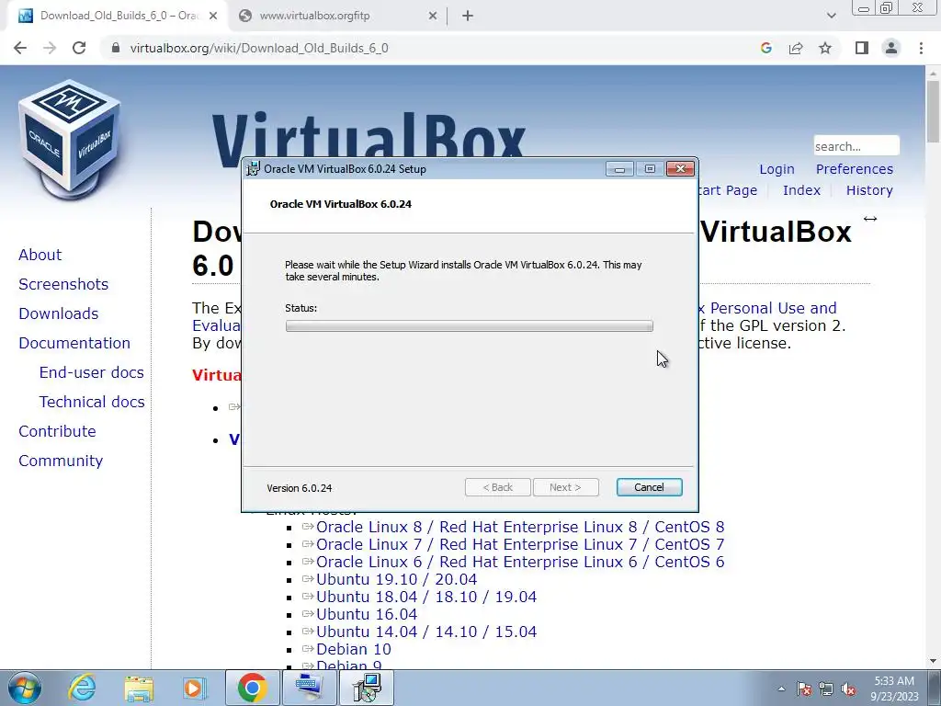Open the Index link
Image resolution: width=941 pixels, height=706 pixels.
click(801, 190)
